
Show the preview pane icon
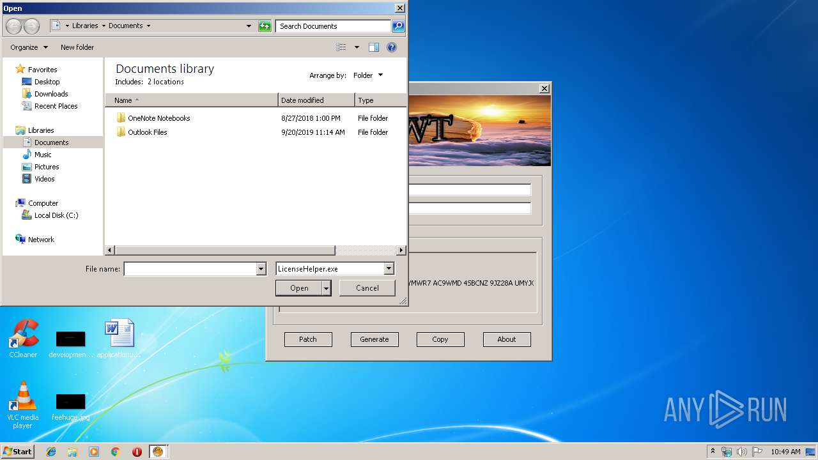(374, 47)
